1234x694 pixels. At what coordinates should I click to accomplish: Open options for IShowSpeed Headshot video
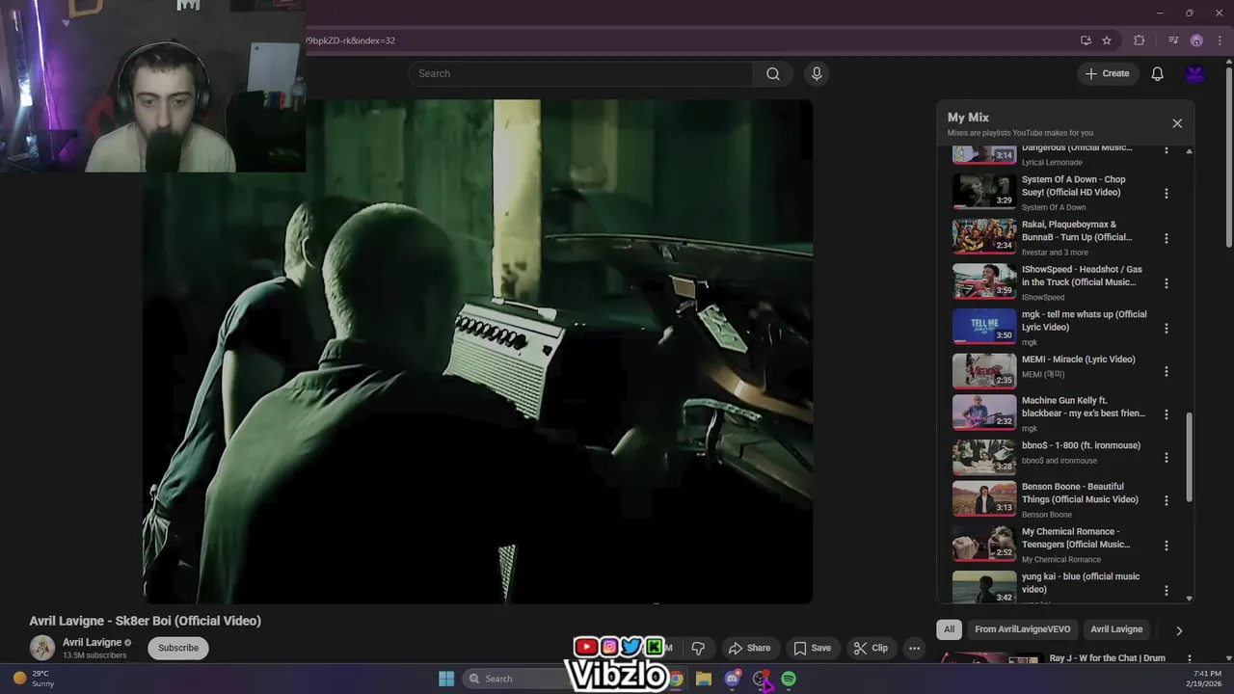point(1166,283)
